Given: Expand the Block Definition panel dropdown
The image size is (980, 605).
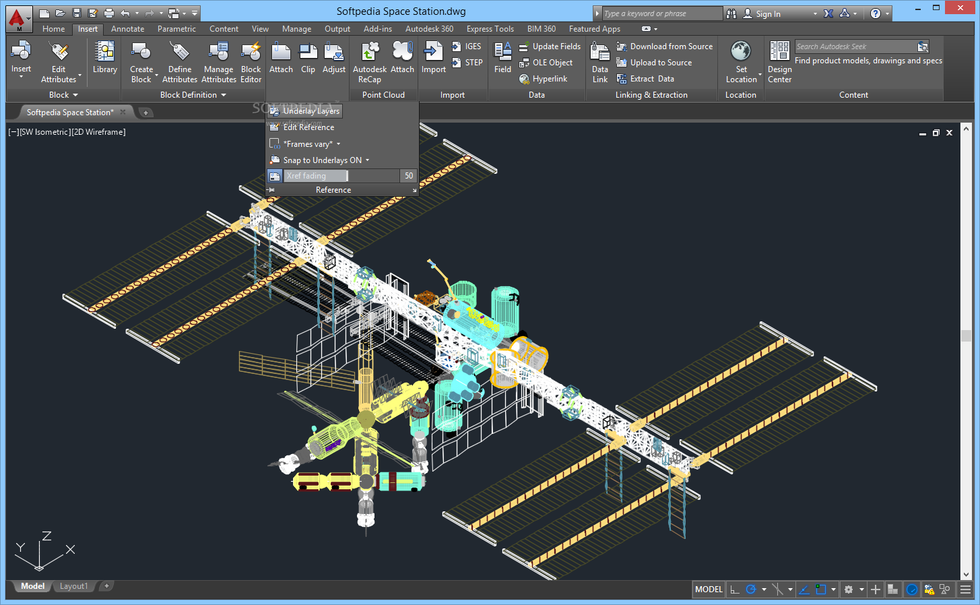Looking at the screenshot, I should 193,95.
